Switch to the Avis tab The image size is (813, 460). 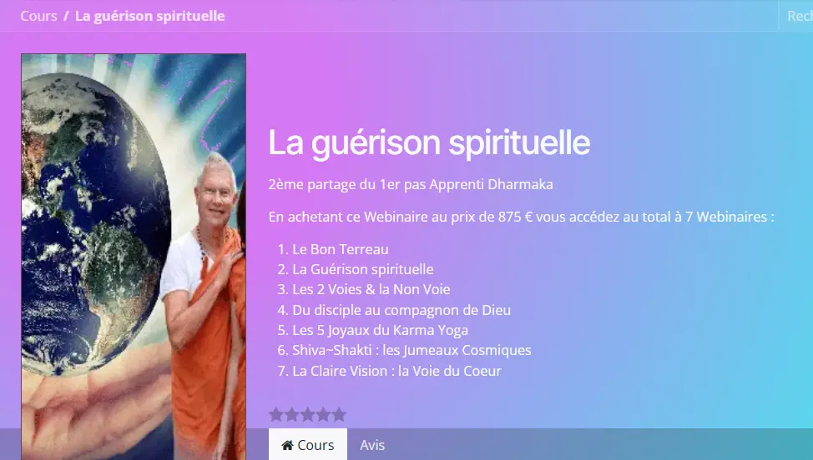[x=372, y=445]
